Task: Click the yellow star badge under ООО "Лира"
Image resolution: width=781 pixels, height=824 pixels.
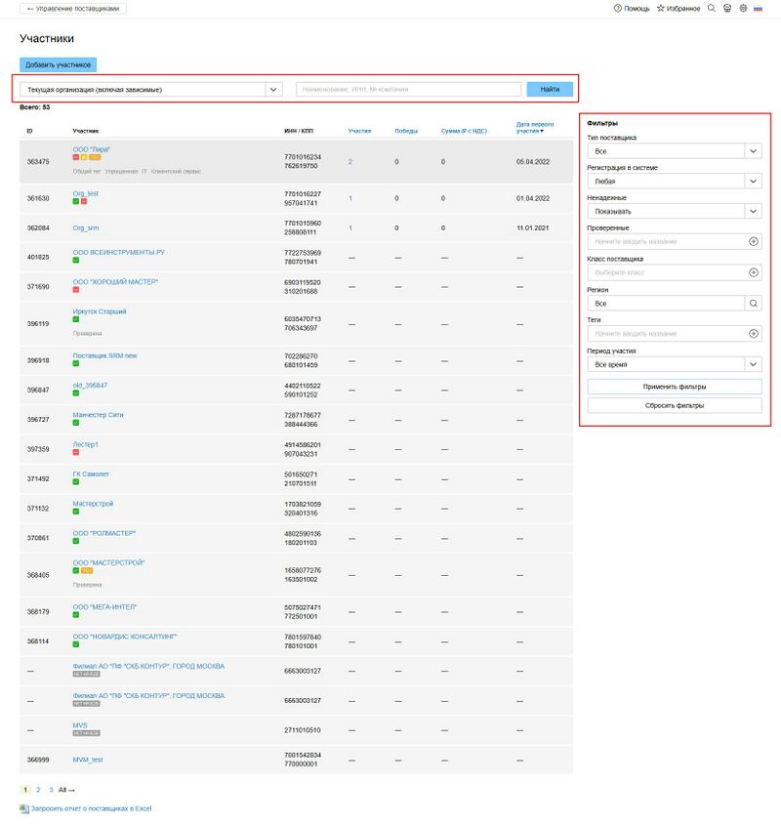Action: click(84, 157)
